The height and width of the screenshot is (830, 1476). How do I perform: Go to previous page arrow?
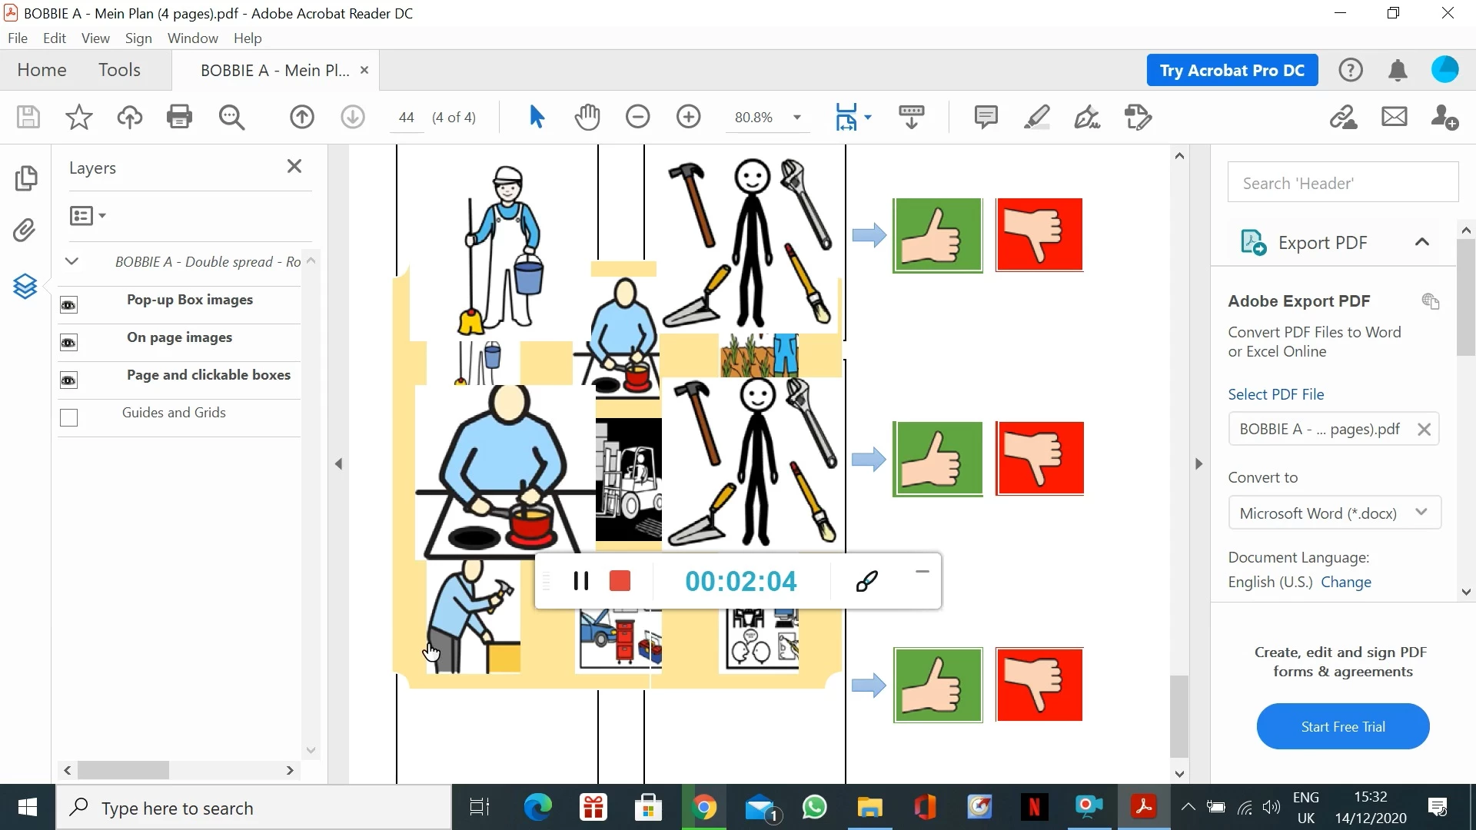tap(301, 118)
